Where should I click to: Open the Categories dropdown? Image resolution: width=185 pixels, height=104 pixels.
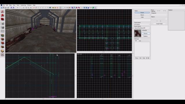(x=159, y=15)
